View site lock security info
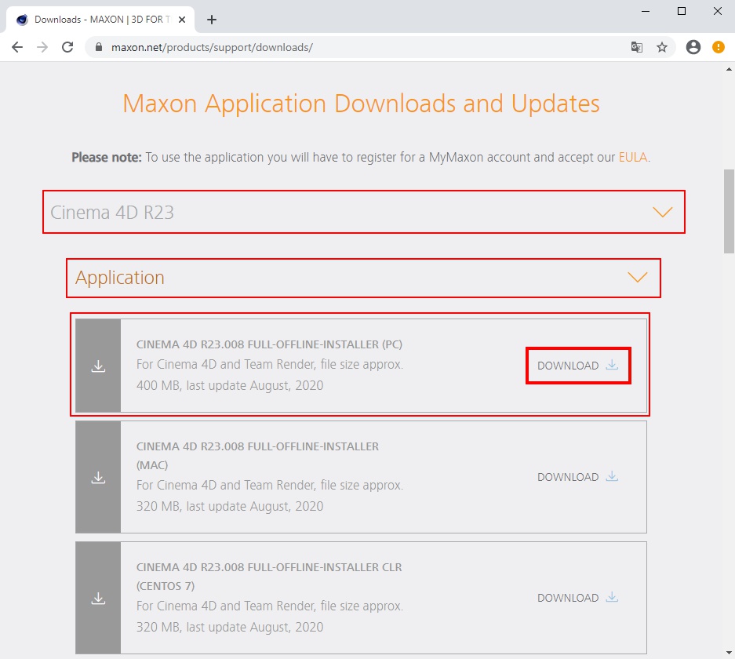Viewport: 735px width, 659px height. pos(98,47)
